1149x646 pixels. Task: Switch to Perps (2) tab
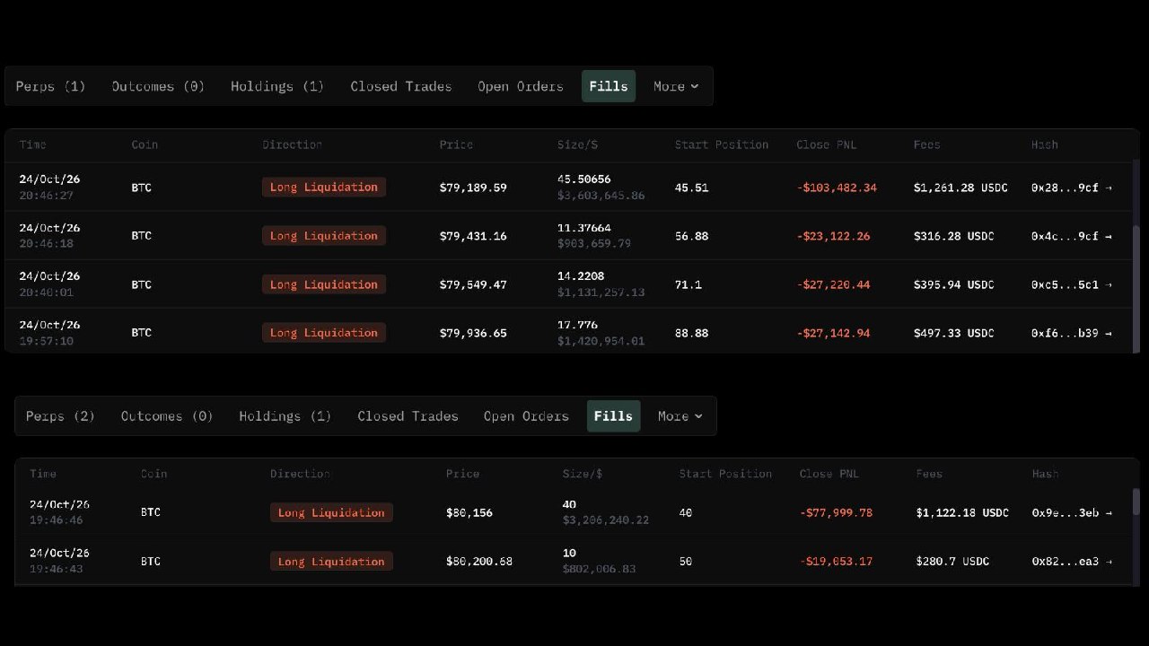60,416
